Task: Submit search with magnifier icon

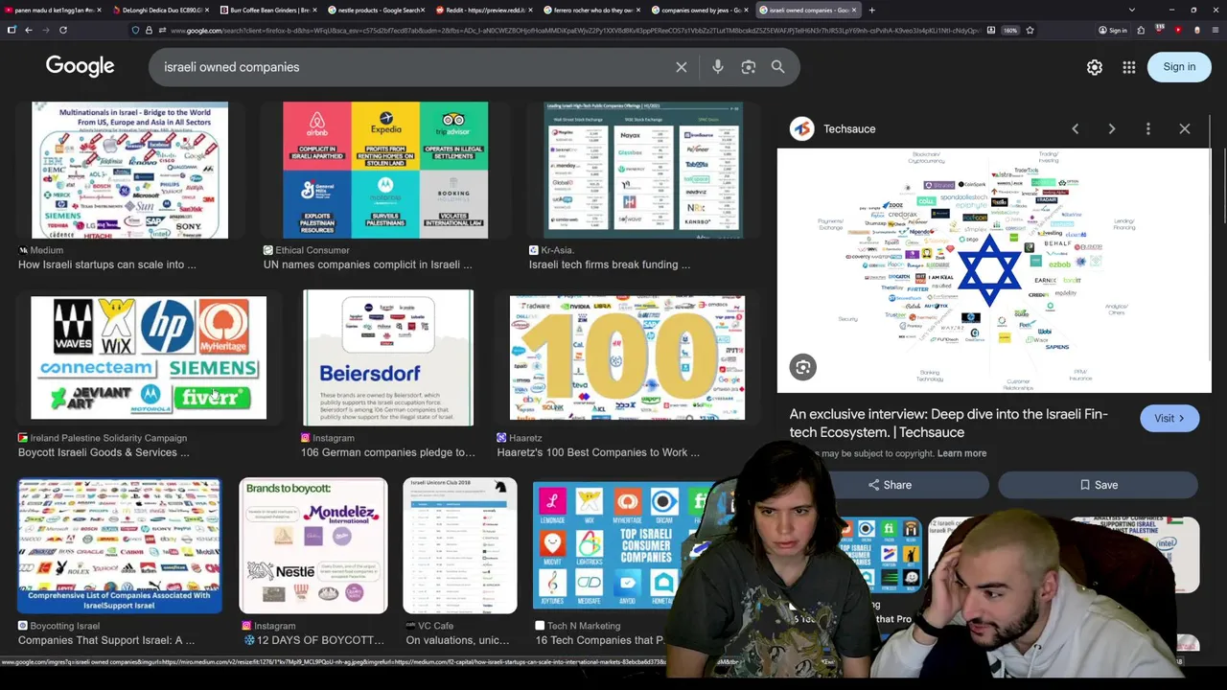Action: point(778,67)
